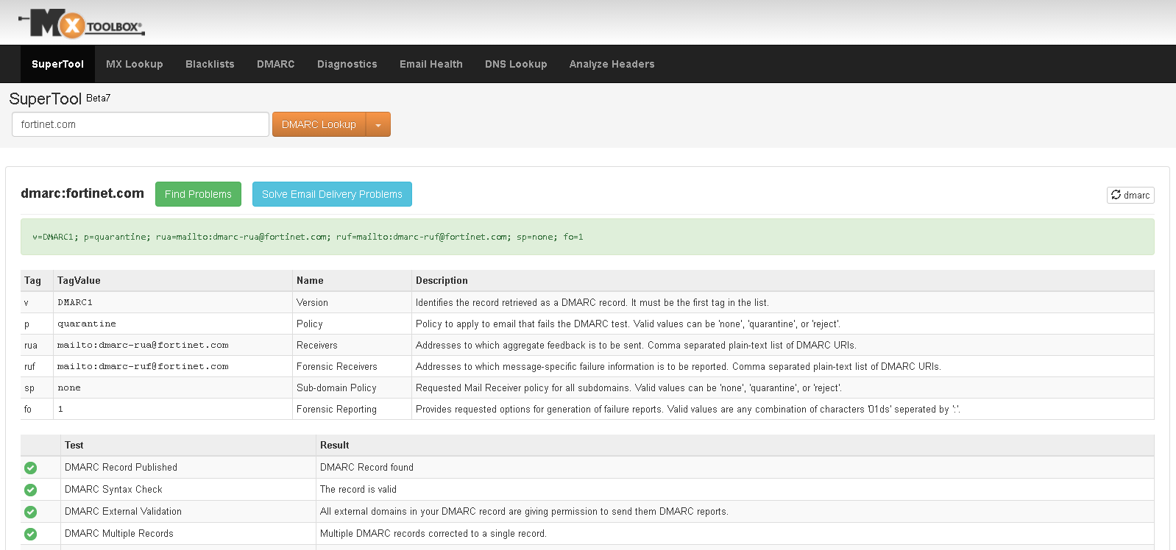
Task: Click the DMARC Lookup button
Action: pyautogui.click(x=319, y=124)
